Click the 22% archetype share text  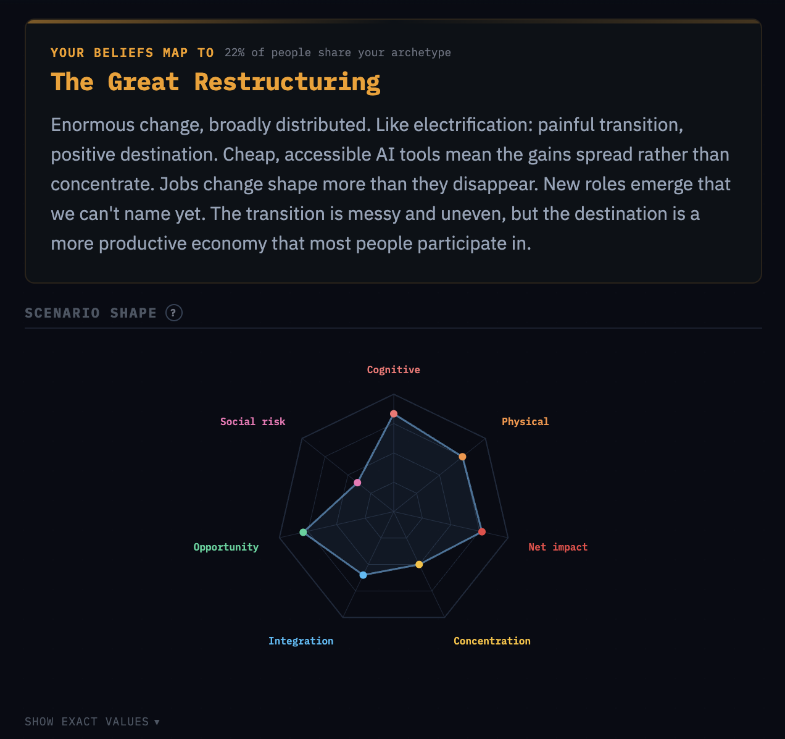pos(338,53)
